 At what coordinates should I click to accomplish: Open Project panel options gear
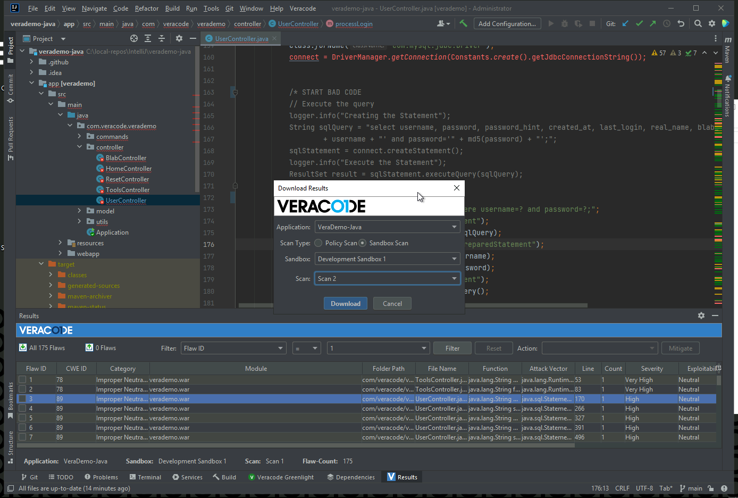click(179, 38)
